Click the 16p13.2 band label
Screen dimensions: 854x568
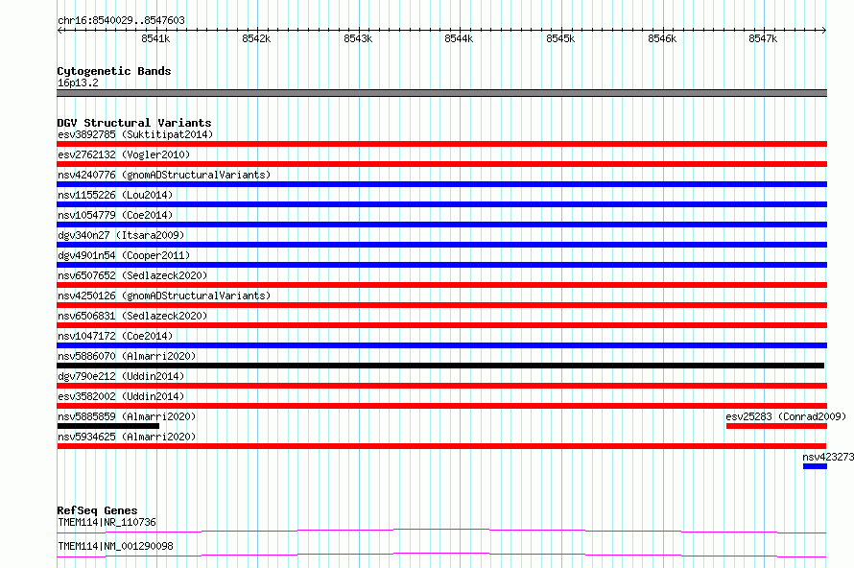pos(78,83)
